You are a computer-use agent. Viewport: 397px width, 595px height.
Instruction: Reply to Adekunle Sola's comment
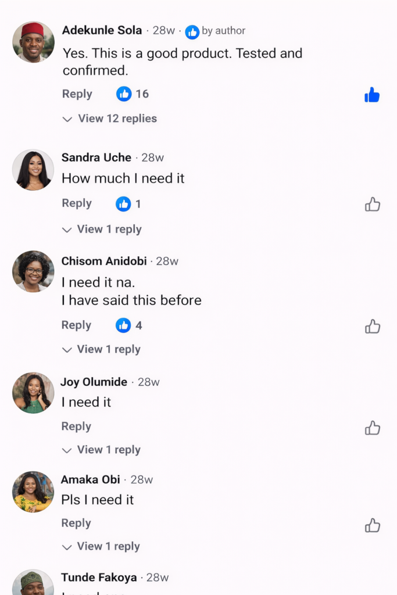pos(77,94)
